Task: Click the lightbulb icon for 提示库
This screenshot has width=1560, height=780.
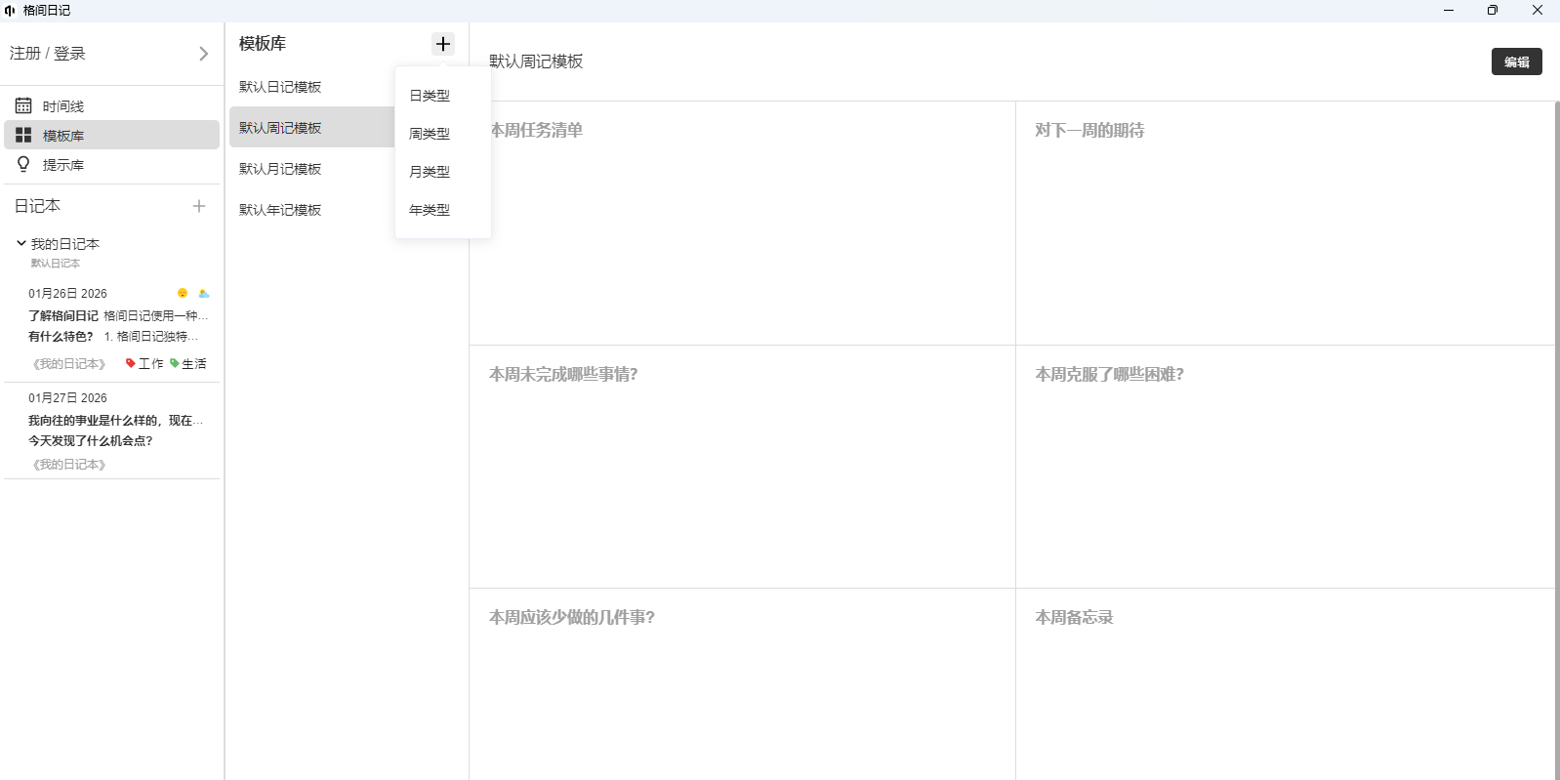Action: [x=23, y=164]
